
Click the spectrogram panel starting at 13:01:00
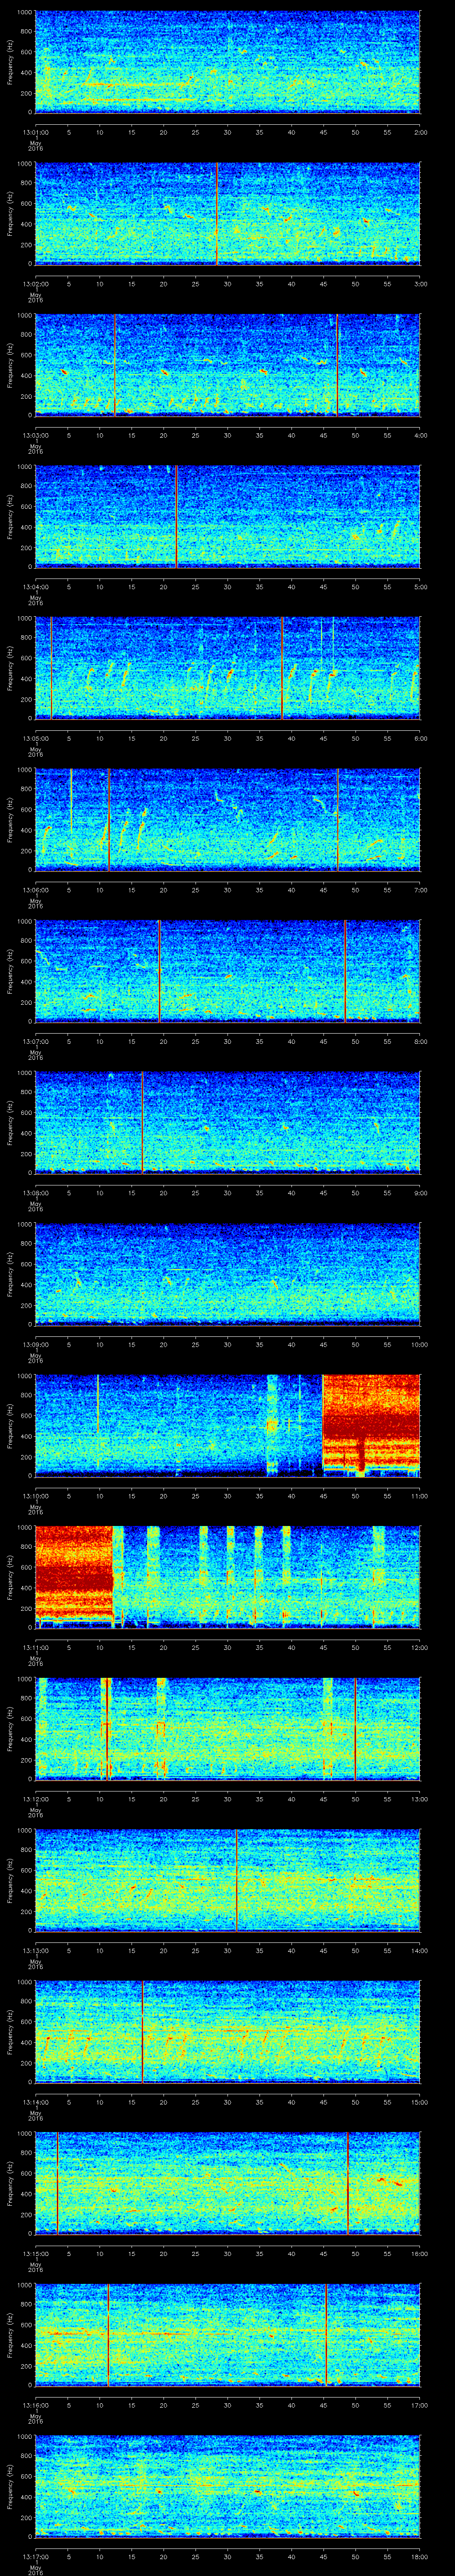coord(228,62)
